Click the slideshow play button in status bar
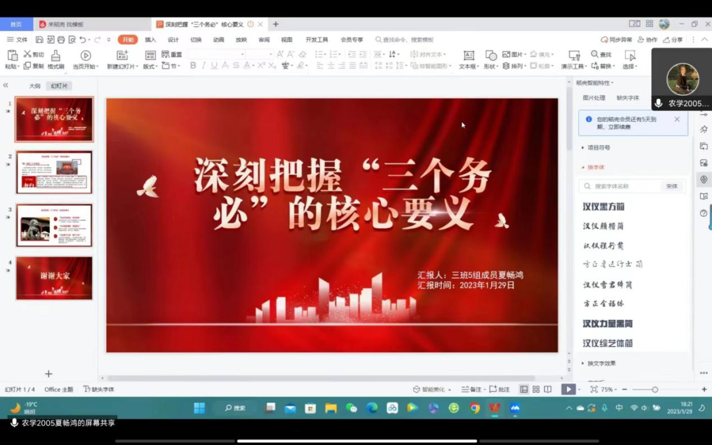712x445 pixels. coord(567,390)
